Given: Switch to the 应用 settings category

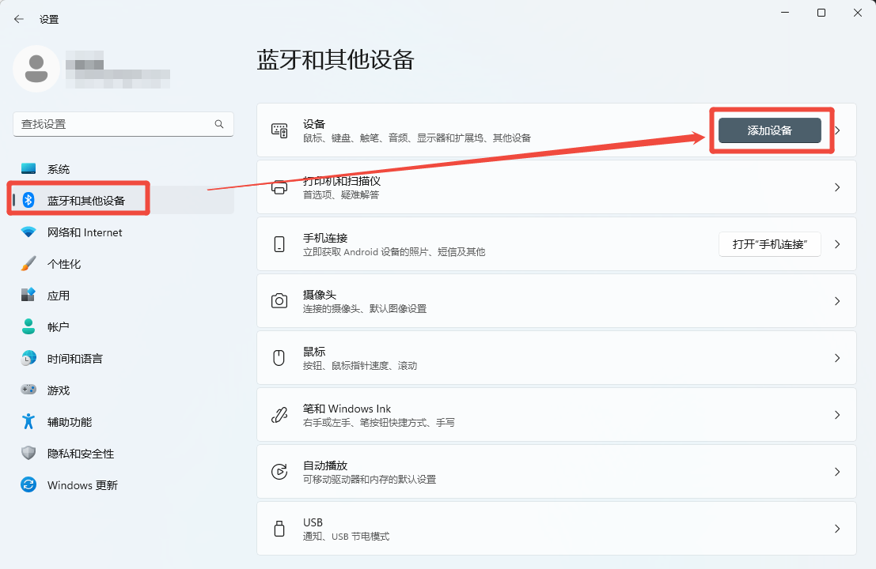Looking at the screenshot, I should (59, 296).
